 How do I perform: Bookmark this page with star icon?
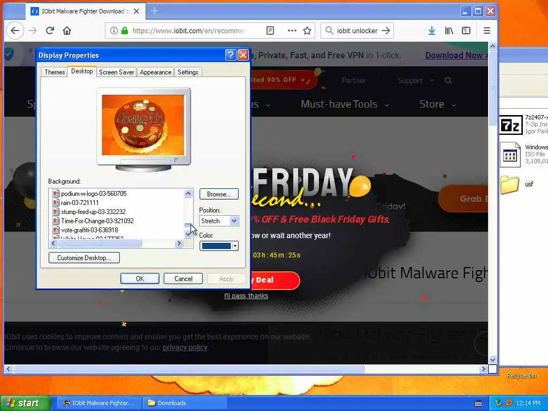click(307, 31)
